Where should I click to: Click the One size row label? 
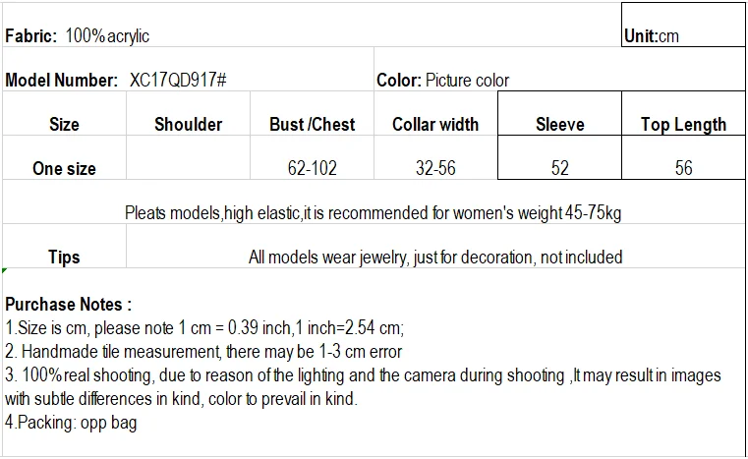coord(65,158)
